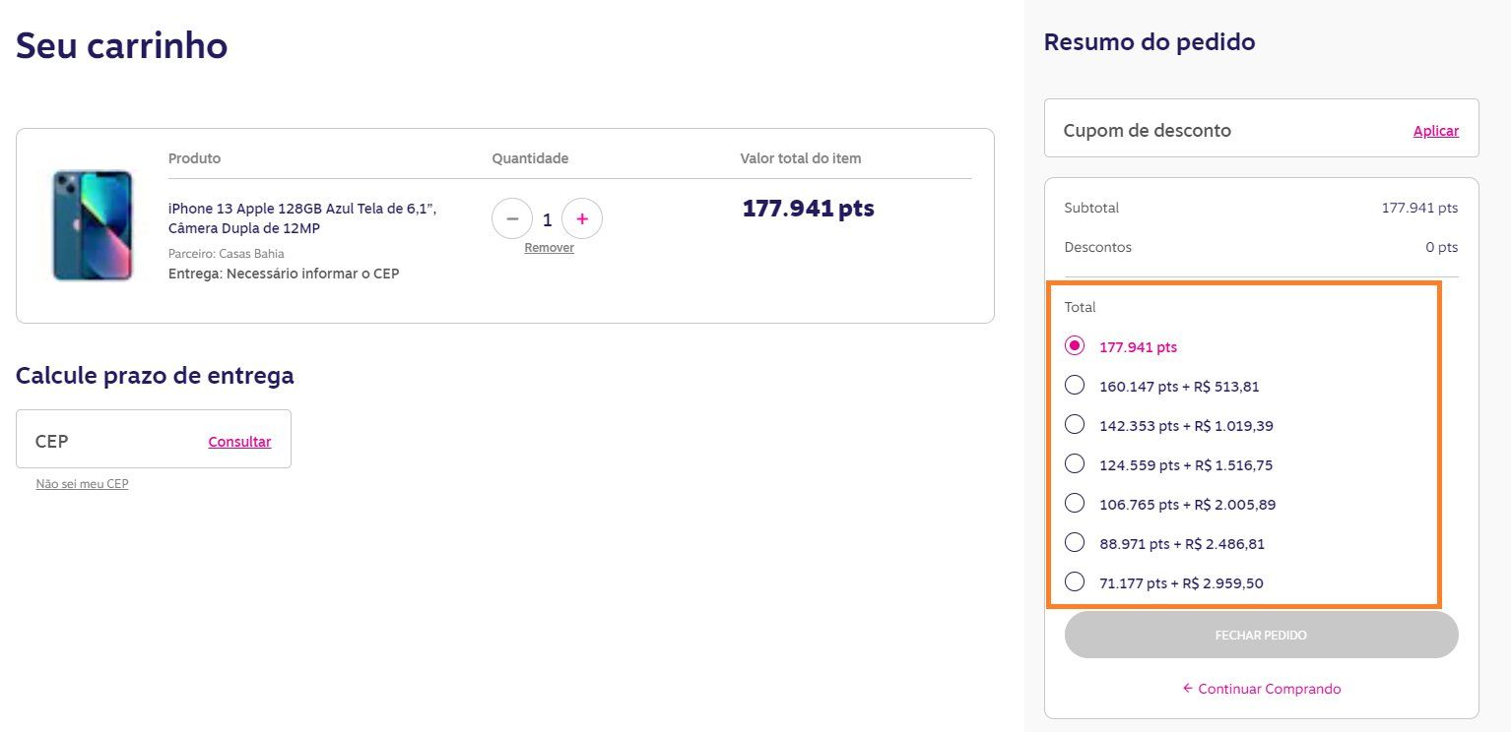
Task: Click the 'Seu carrinho' heading
Action: click(122, 45)
